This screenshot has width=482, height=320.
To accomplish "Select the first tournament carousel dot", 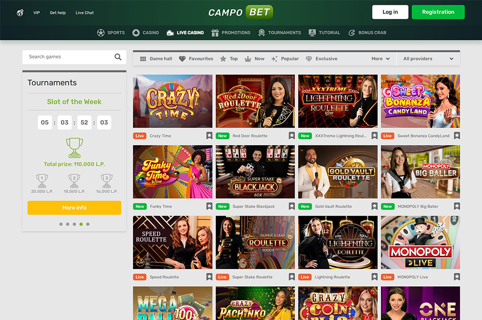I will coord(61,224).
